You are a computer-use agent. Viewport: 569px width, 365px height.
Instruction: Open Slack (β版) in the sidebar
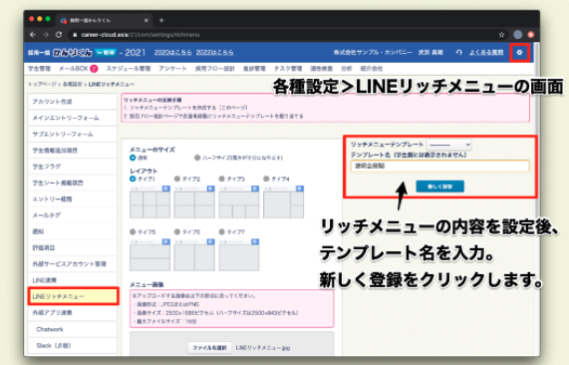pyautogui.click(x=73, y=345)
